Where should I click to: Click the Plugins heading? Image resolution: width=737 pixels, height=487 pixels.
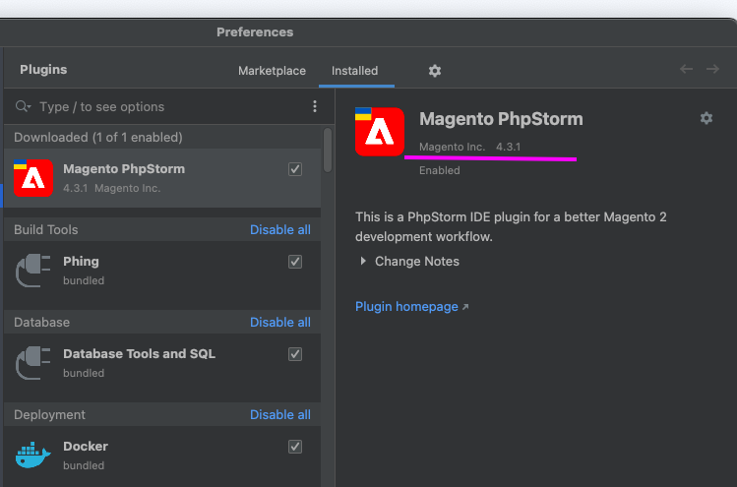[x=43, y=70]
